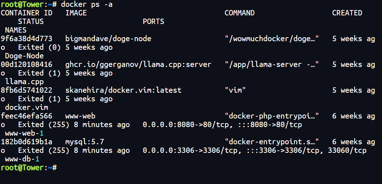Click the empty root@Tower prompt at bottom

pyautogui.click(x=29, y=168)
